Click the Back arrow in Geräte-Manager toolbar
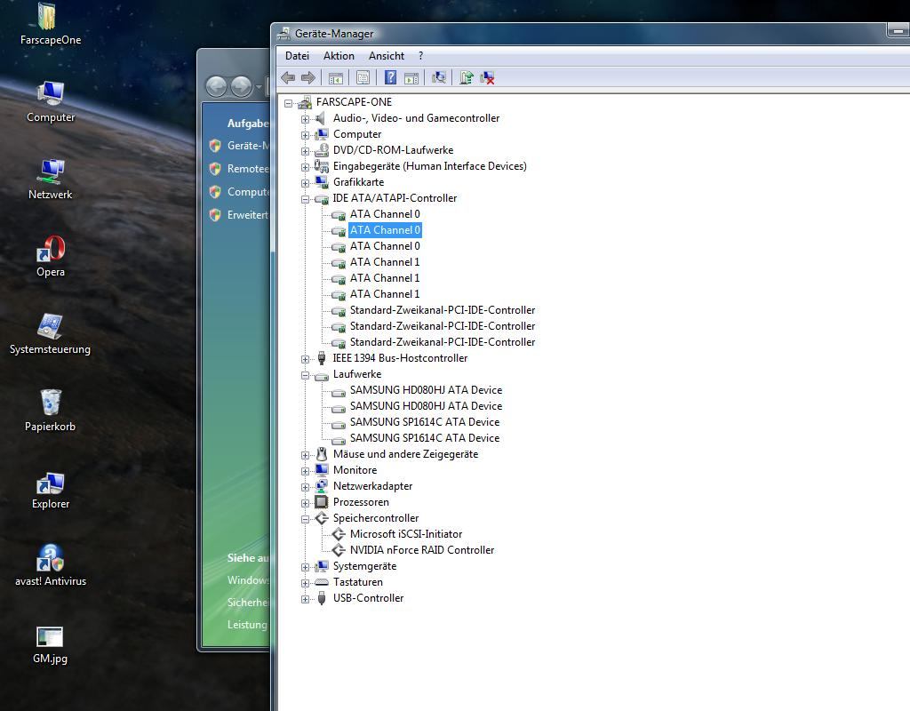This screenshot has width=910, height=711. pyautogui.click(x=288, y=77)
